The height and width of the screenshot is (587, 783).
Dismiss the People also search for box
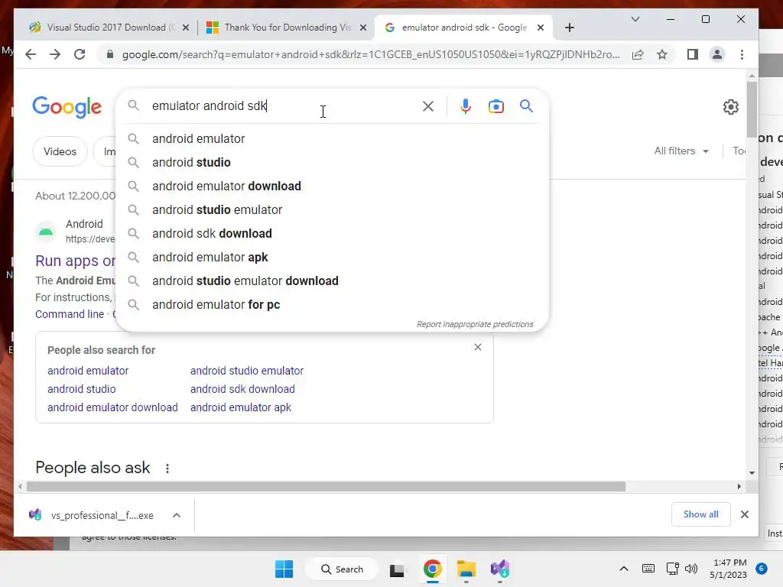[x=478, y=347]
